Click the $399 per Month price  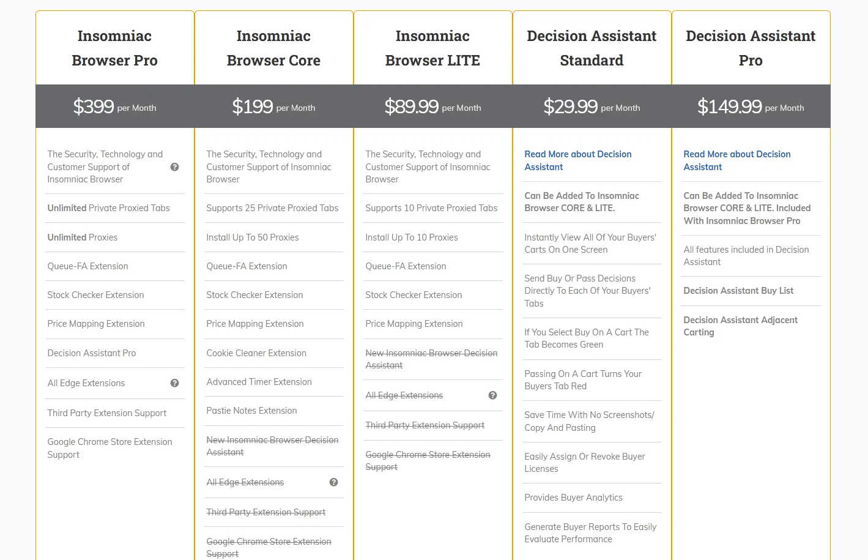click(114, 106)
